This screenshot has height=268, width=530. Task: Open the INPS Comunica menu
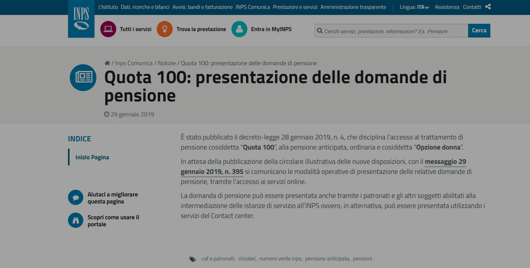point(253,7)
